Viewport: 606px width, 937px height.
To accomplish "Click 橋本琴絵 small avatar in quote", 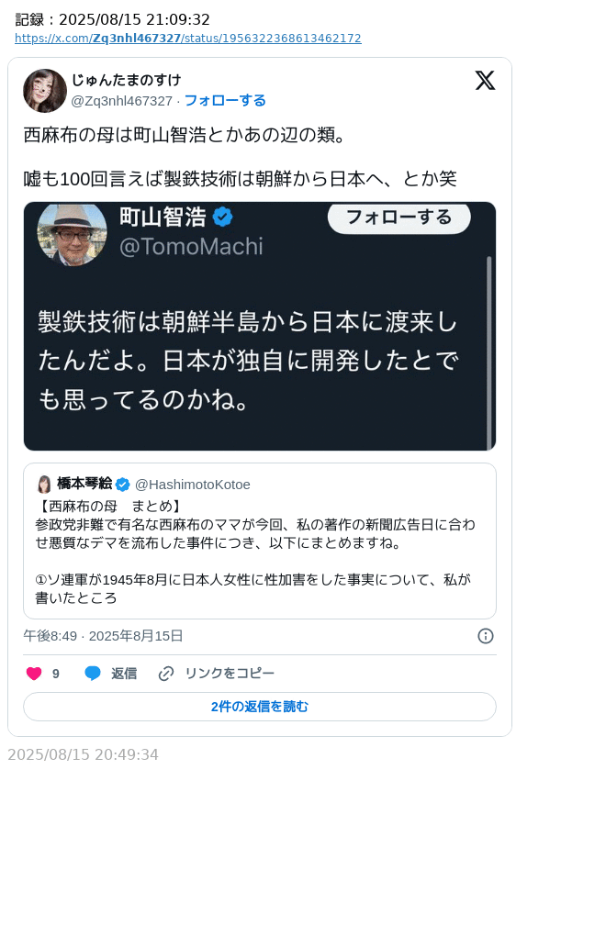I will point(44,484).
